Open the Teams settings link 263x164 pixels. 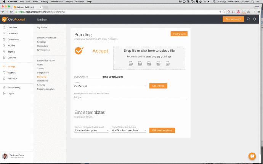pos(40,68)
